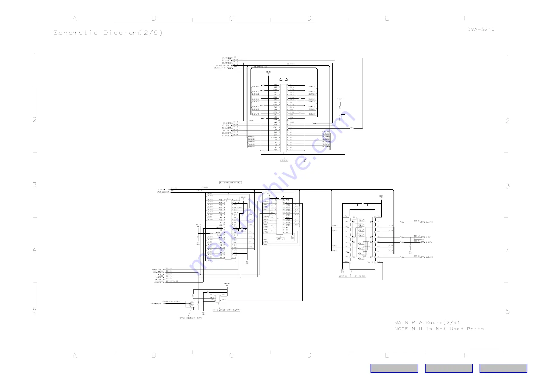The height and width of the screenshot is (382, 541).
Task: Click the SRAM_CS signal port
Action: 163,272
